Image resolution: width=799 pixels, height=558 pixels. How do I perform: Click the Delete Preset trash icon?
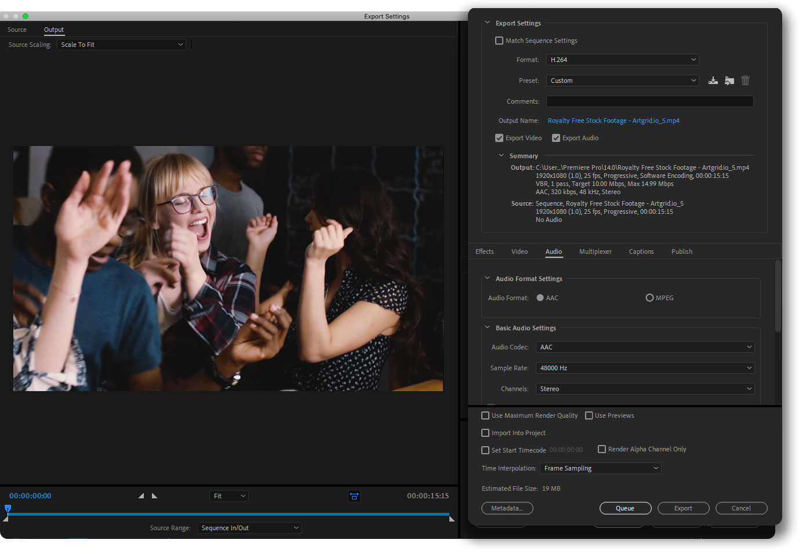tap(746, 81)
